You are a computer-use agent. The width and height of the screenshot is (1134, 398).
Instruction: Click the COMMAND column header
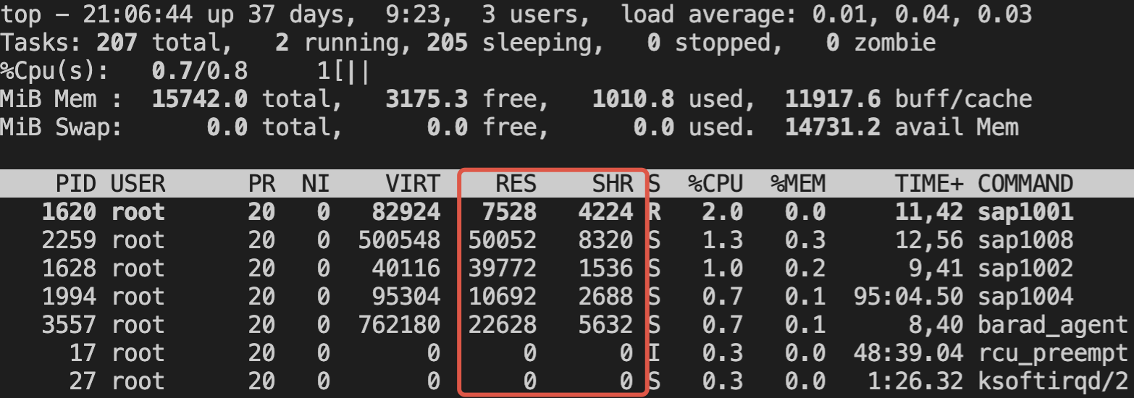[x=1025, y=184]
